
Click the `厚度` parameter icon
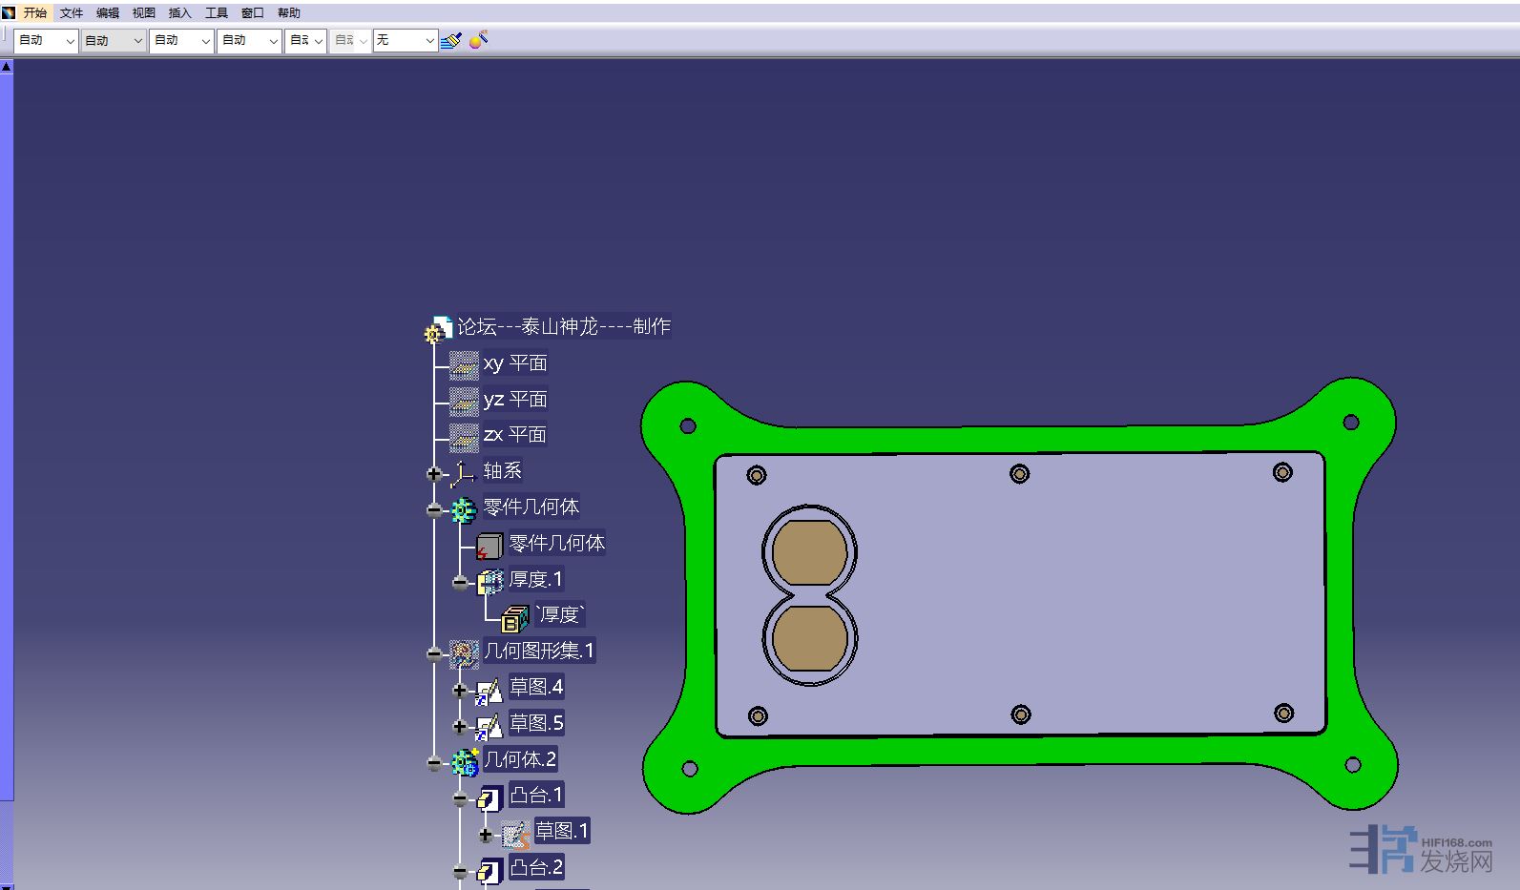515,618
